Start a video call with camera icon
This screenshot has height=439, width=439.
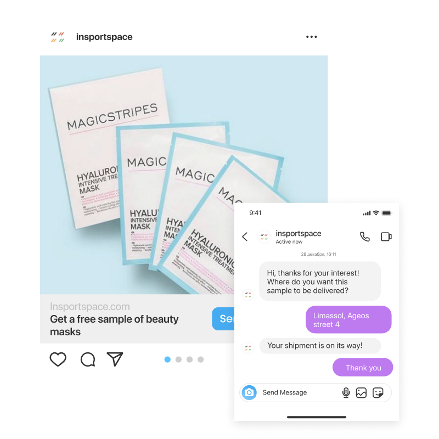tap(386, 237)
